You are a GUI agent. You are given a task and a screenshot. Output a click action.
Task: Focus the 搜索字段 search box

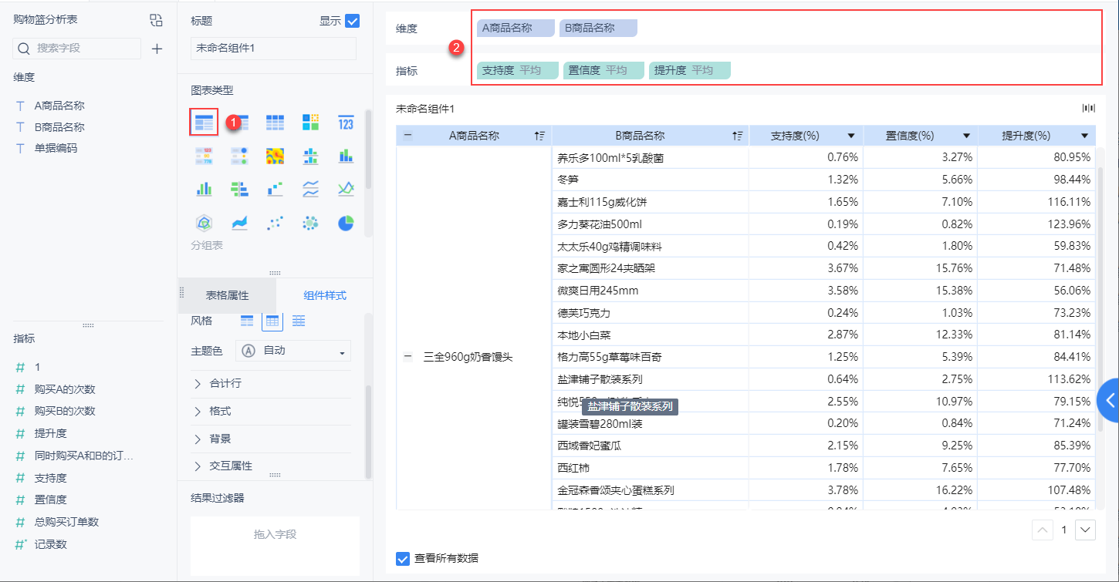[77, 48]
